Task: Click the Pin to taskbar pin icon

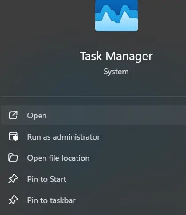Action: pos(13,200)
